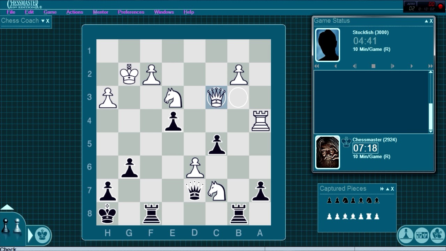This screenshot has width=446, height=251.
Task: Open the Mentor menu
Action: pos(101,12)
